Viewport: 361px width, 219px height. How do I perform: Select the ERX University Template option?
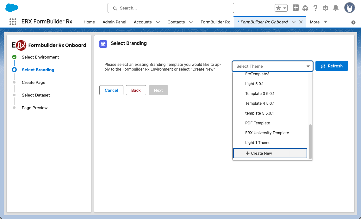[267, 133]
